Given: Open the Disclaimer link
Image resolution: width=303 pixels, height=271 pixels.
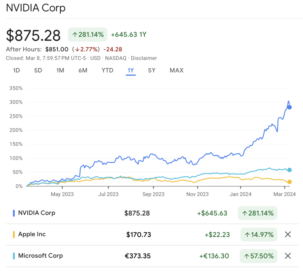Looking at the screenshot, I should (x=144, y=58).
